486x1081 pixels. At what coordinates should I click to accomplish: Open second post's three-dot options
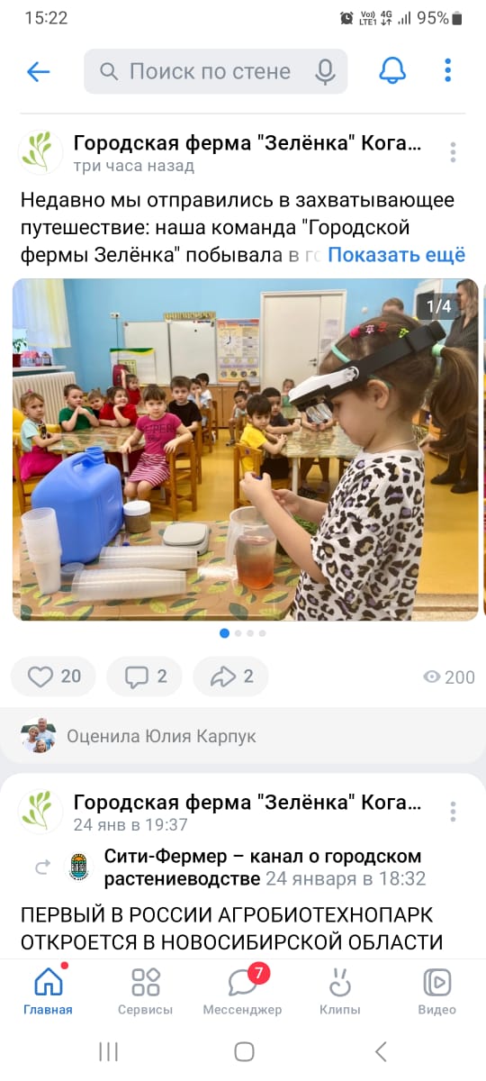(x=453, y=811)
